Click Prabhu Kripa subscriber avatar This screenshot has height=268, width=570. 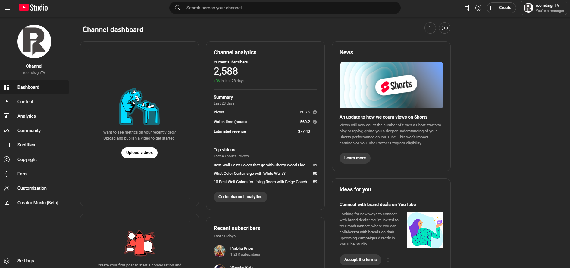click(x=220, y=251)
